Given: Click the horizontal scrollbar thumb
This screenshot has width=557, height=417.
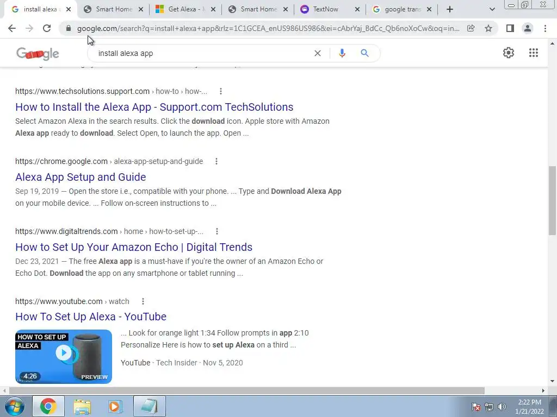Looking at the screenshot, I should tap(247, 390).
